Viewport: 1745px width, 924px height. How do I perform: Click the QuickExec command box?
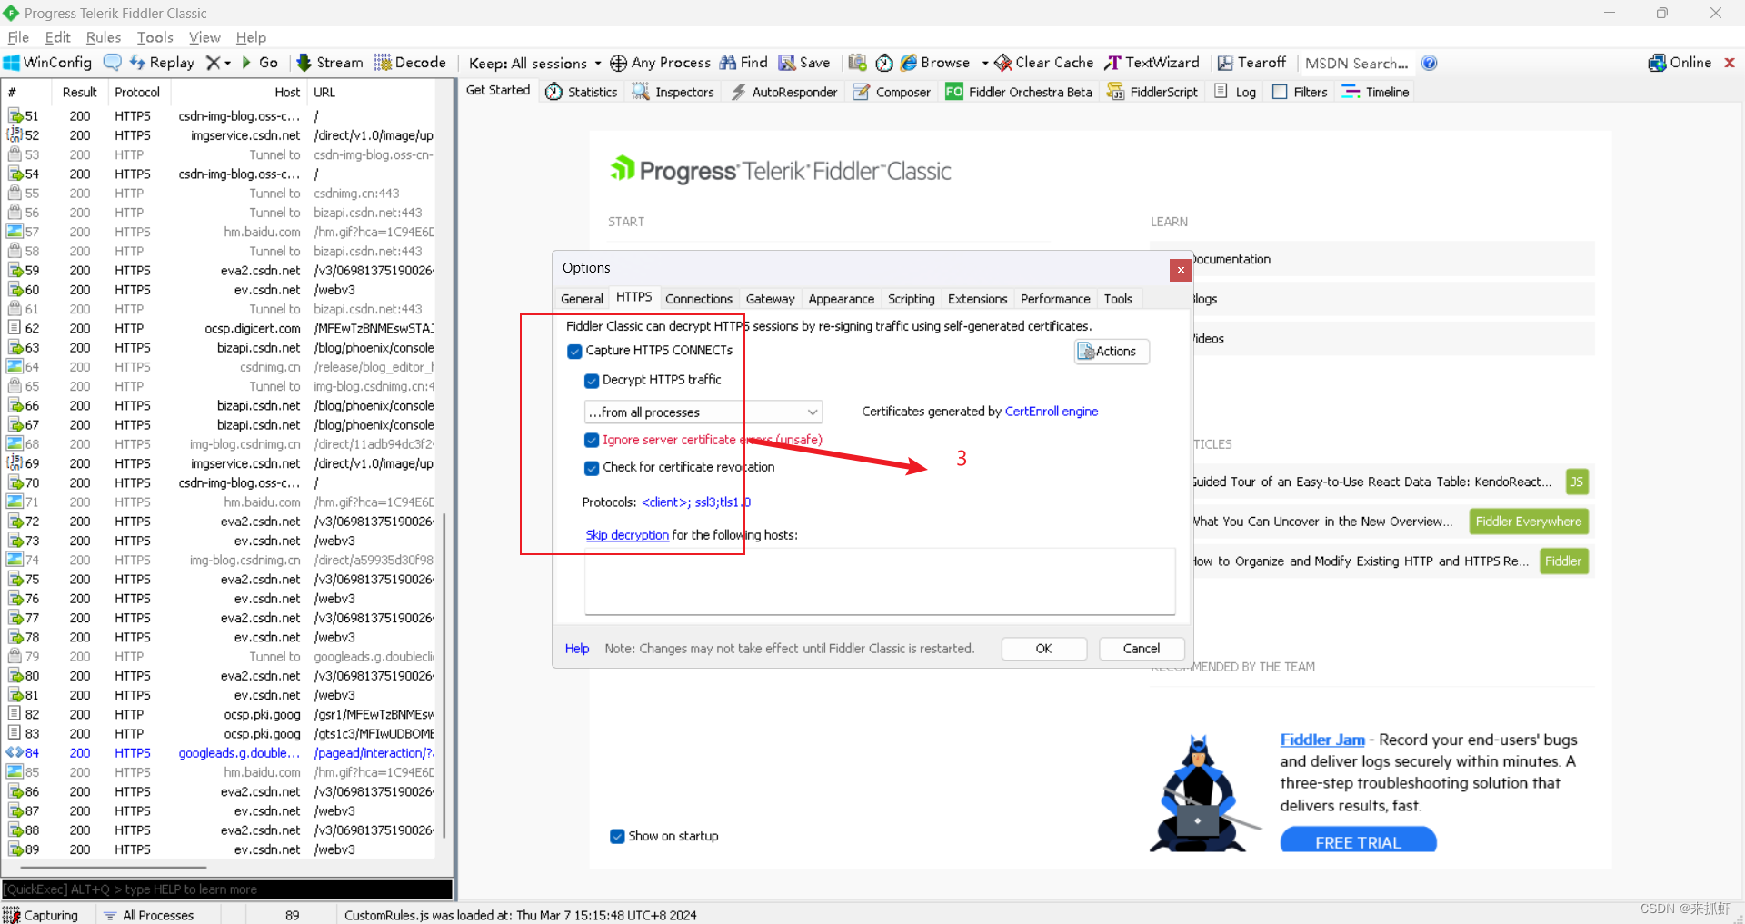tap(227, 889)
